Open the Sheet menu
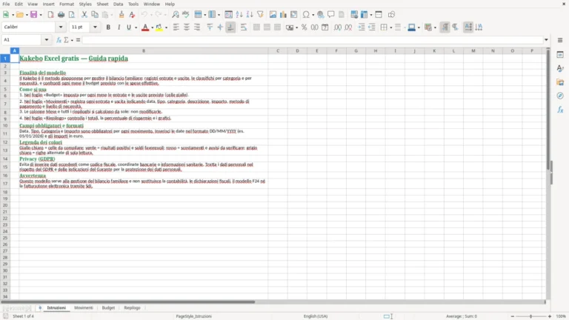Image resolution: width=569 pixels, height=320 pixels. [x=102, y=4]
